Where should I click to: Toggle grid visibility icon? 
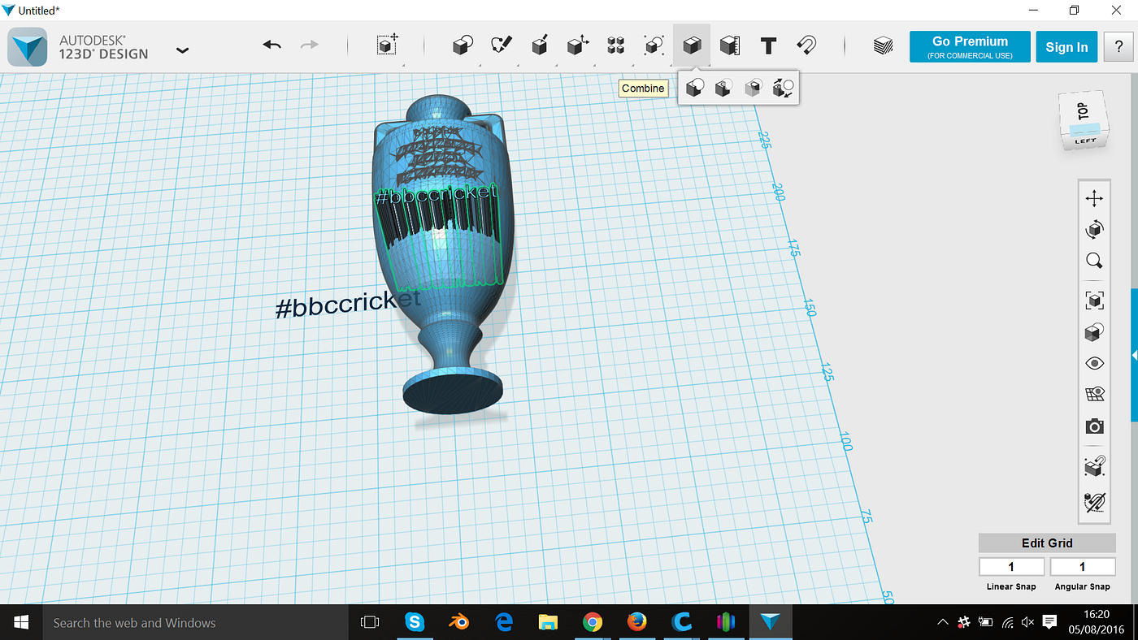[1094, 395]
